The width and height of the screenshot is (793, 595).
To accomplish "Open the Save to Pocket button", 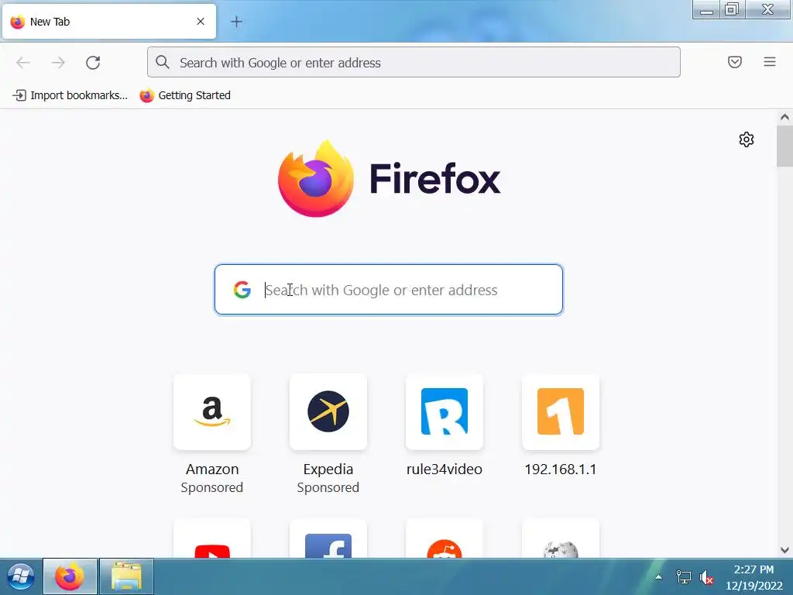I will click(734, 62).
